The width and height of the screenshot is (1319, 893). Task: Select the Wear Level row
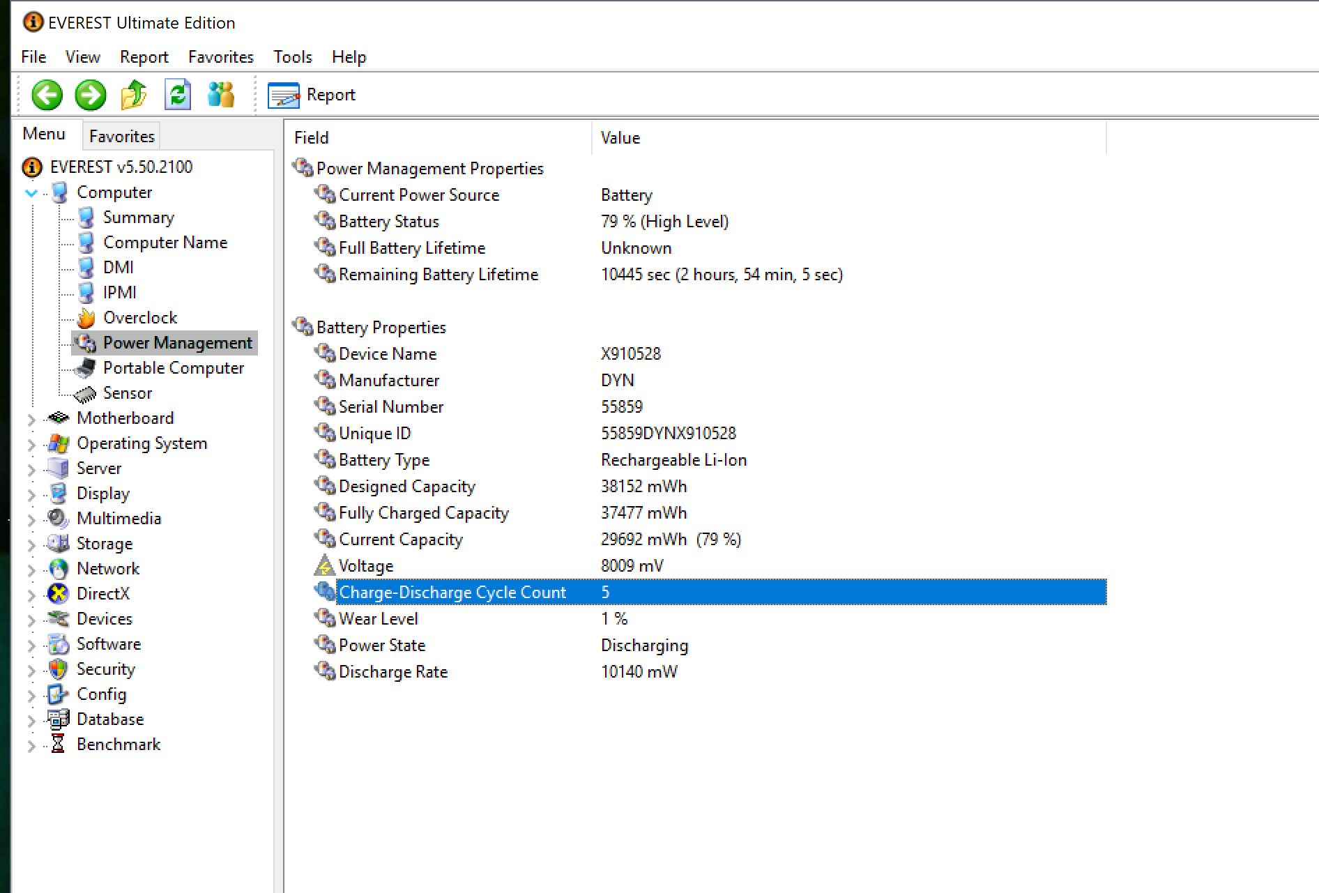pos(378,619)
